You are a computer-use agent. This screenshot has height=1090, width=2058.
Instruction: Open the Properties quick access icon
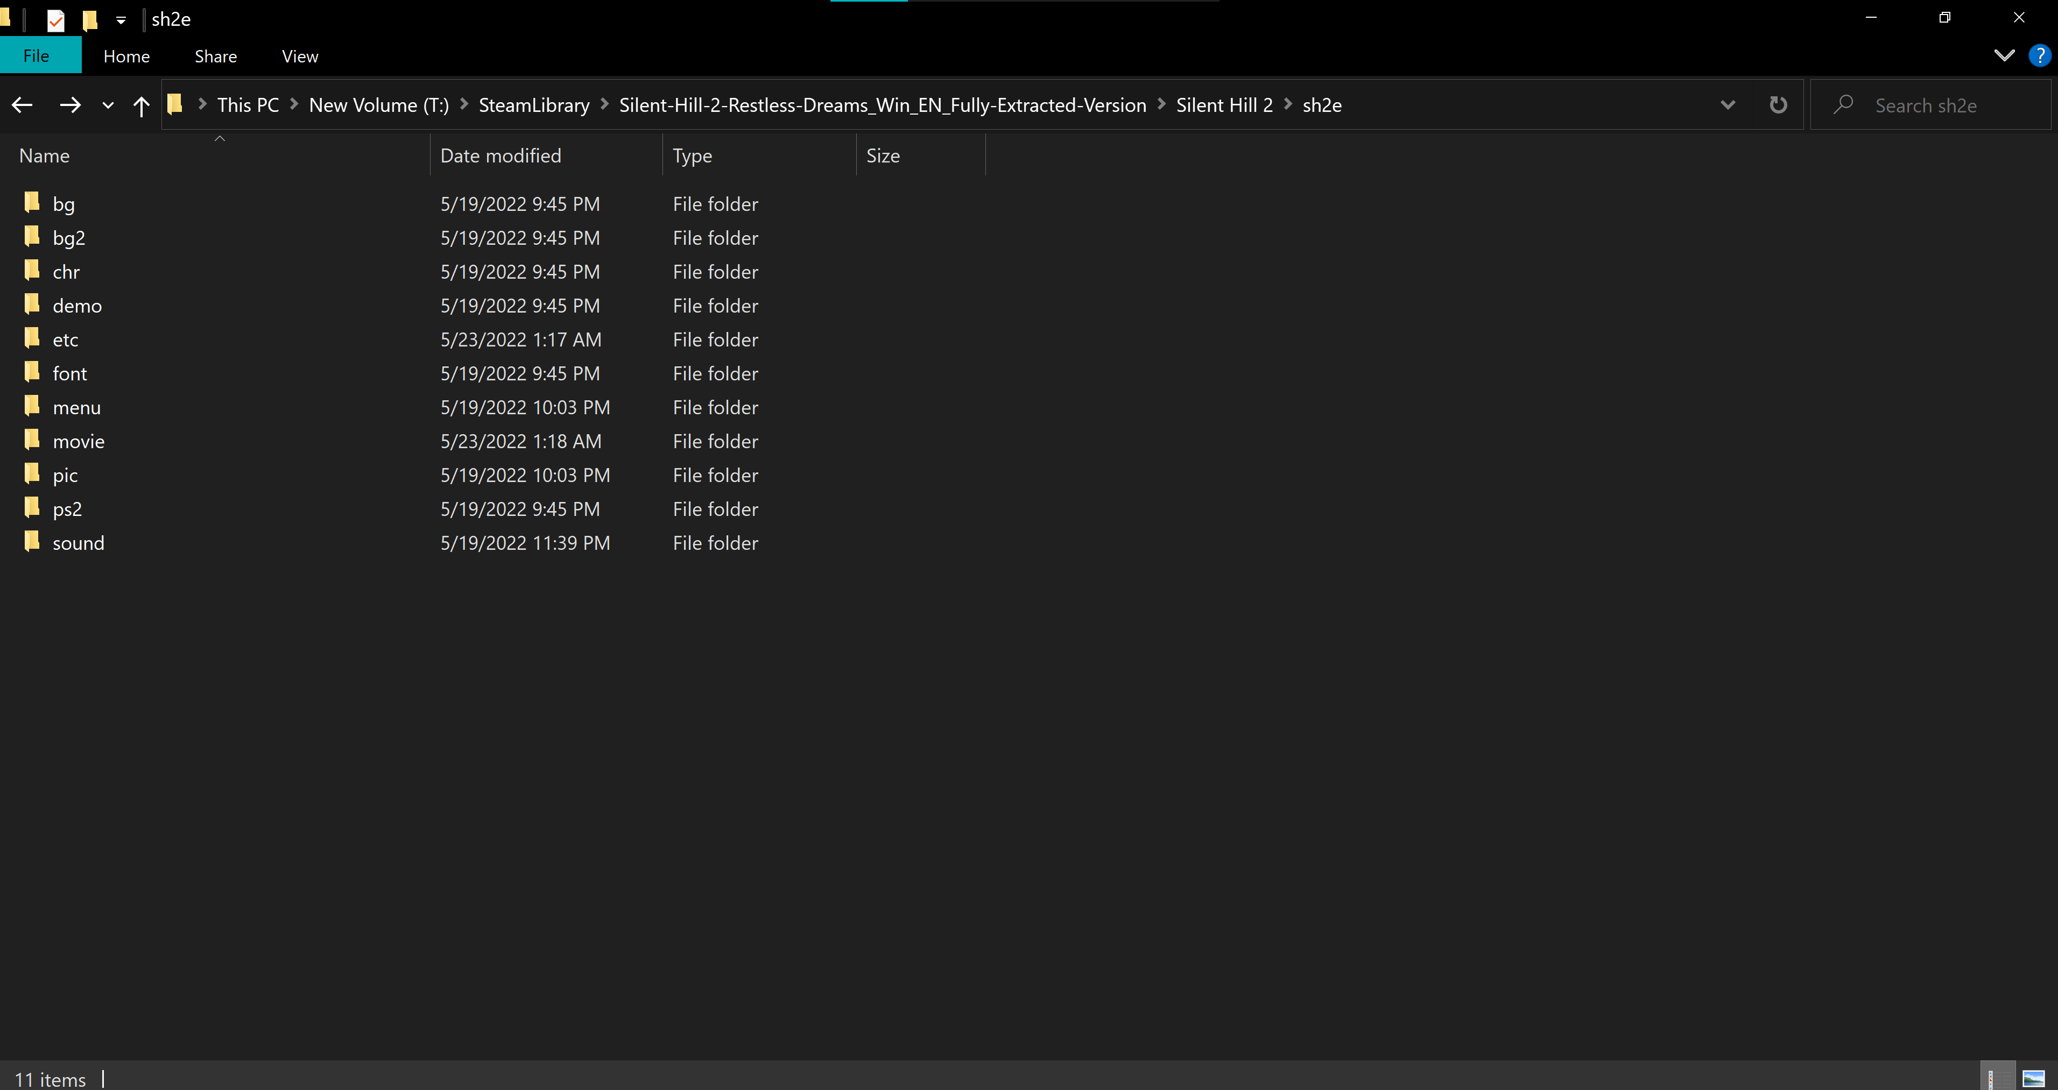55,20
